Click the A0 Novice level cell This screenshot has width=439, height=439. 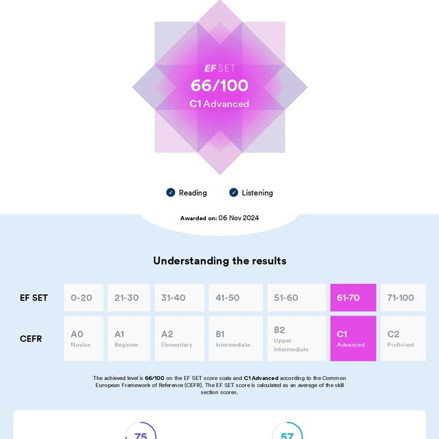84,338
